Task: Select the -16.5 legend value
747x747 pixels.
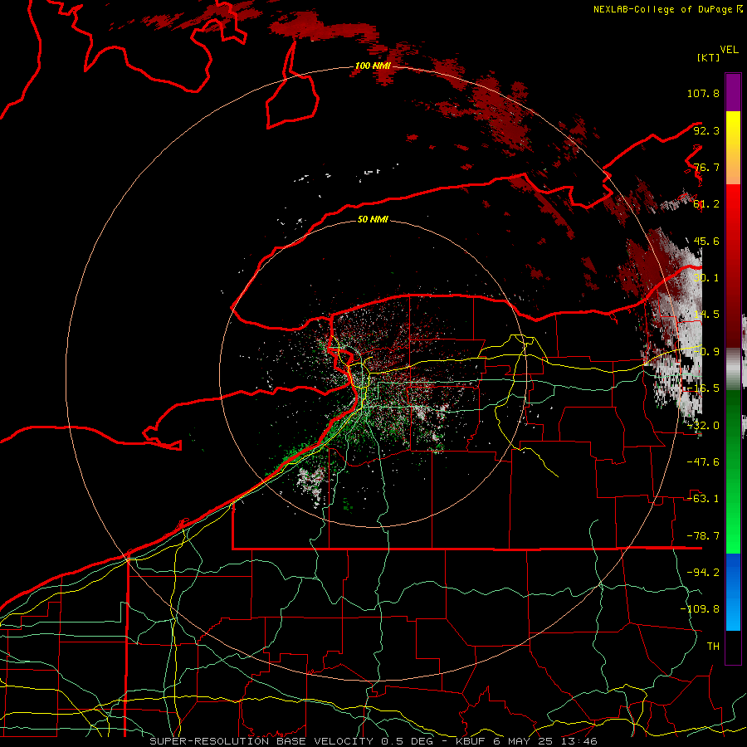Action: tap(703, 388)
